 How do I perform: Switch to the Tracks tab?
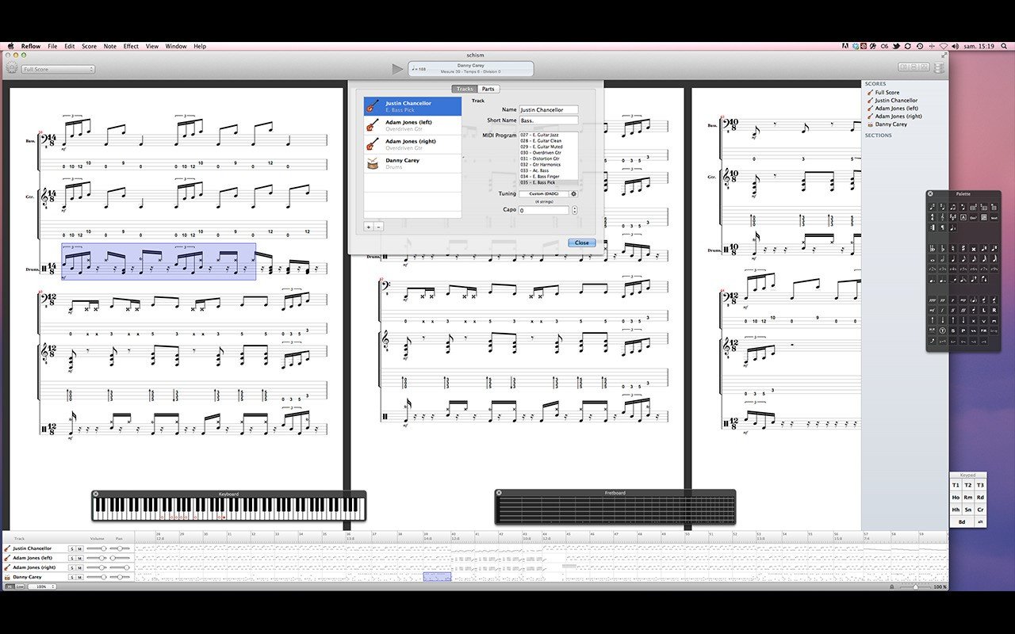pos(465,89)
